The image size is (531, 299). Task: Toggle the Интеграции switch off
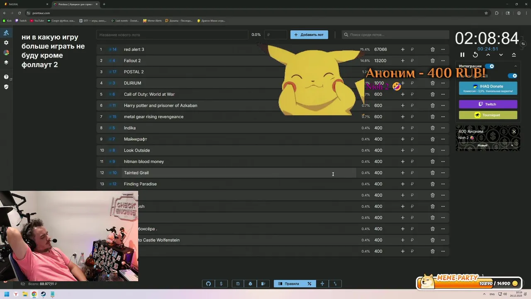[x=490, y=66]
